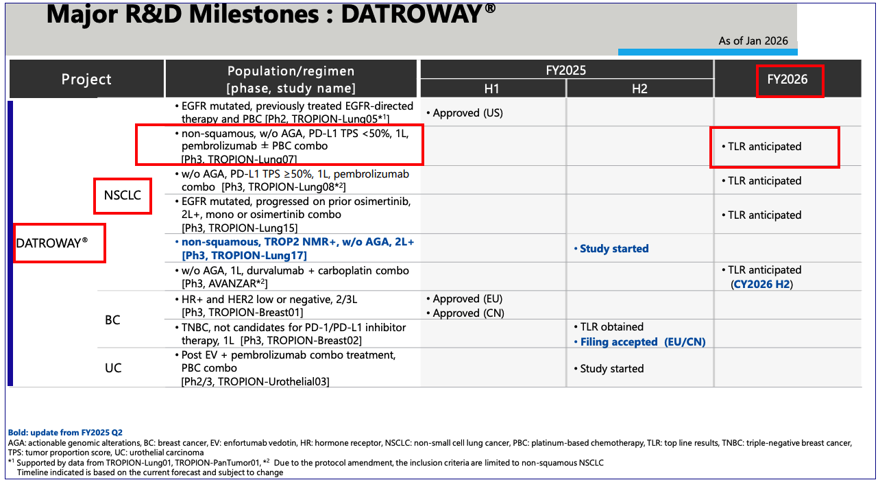
Task: Select the 'UC' indication label
Action: coord(113,368)
